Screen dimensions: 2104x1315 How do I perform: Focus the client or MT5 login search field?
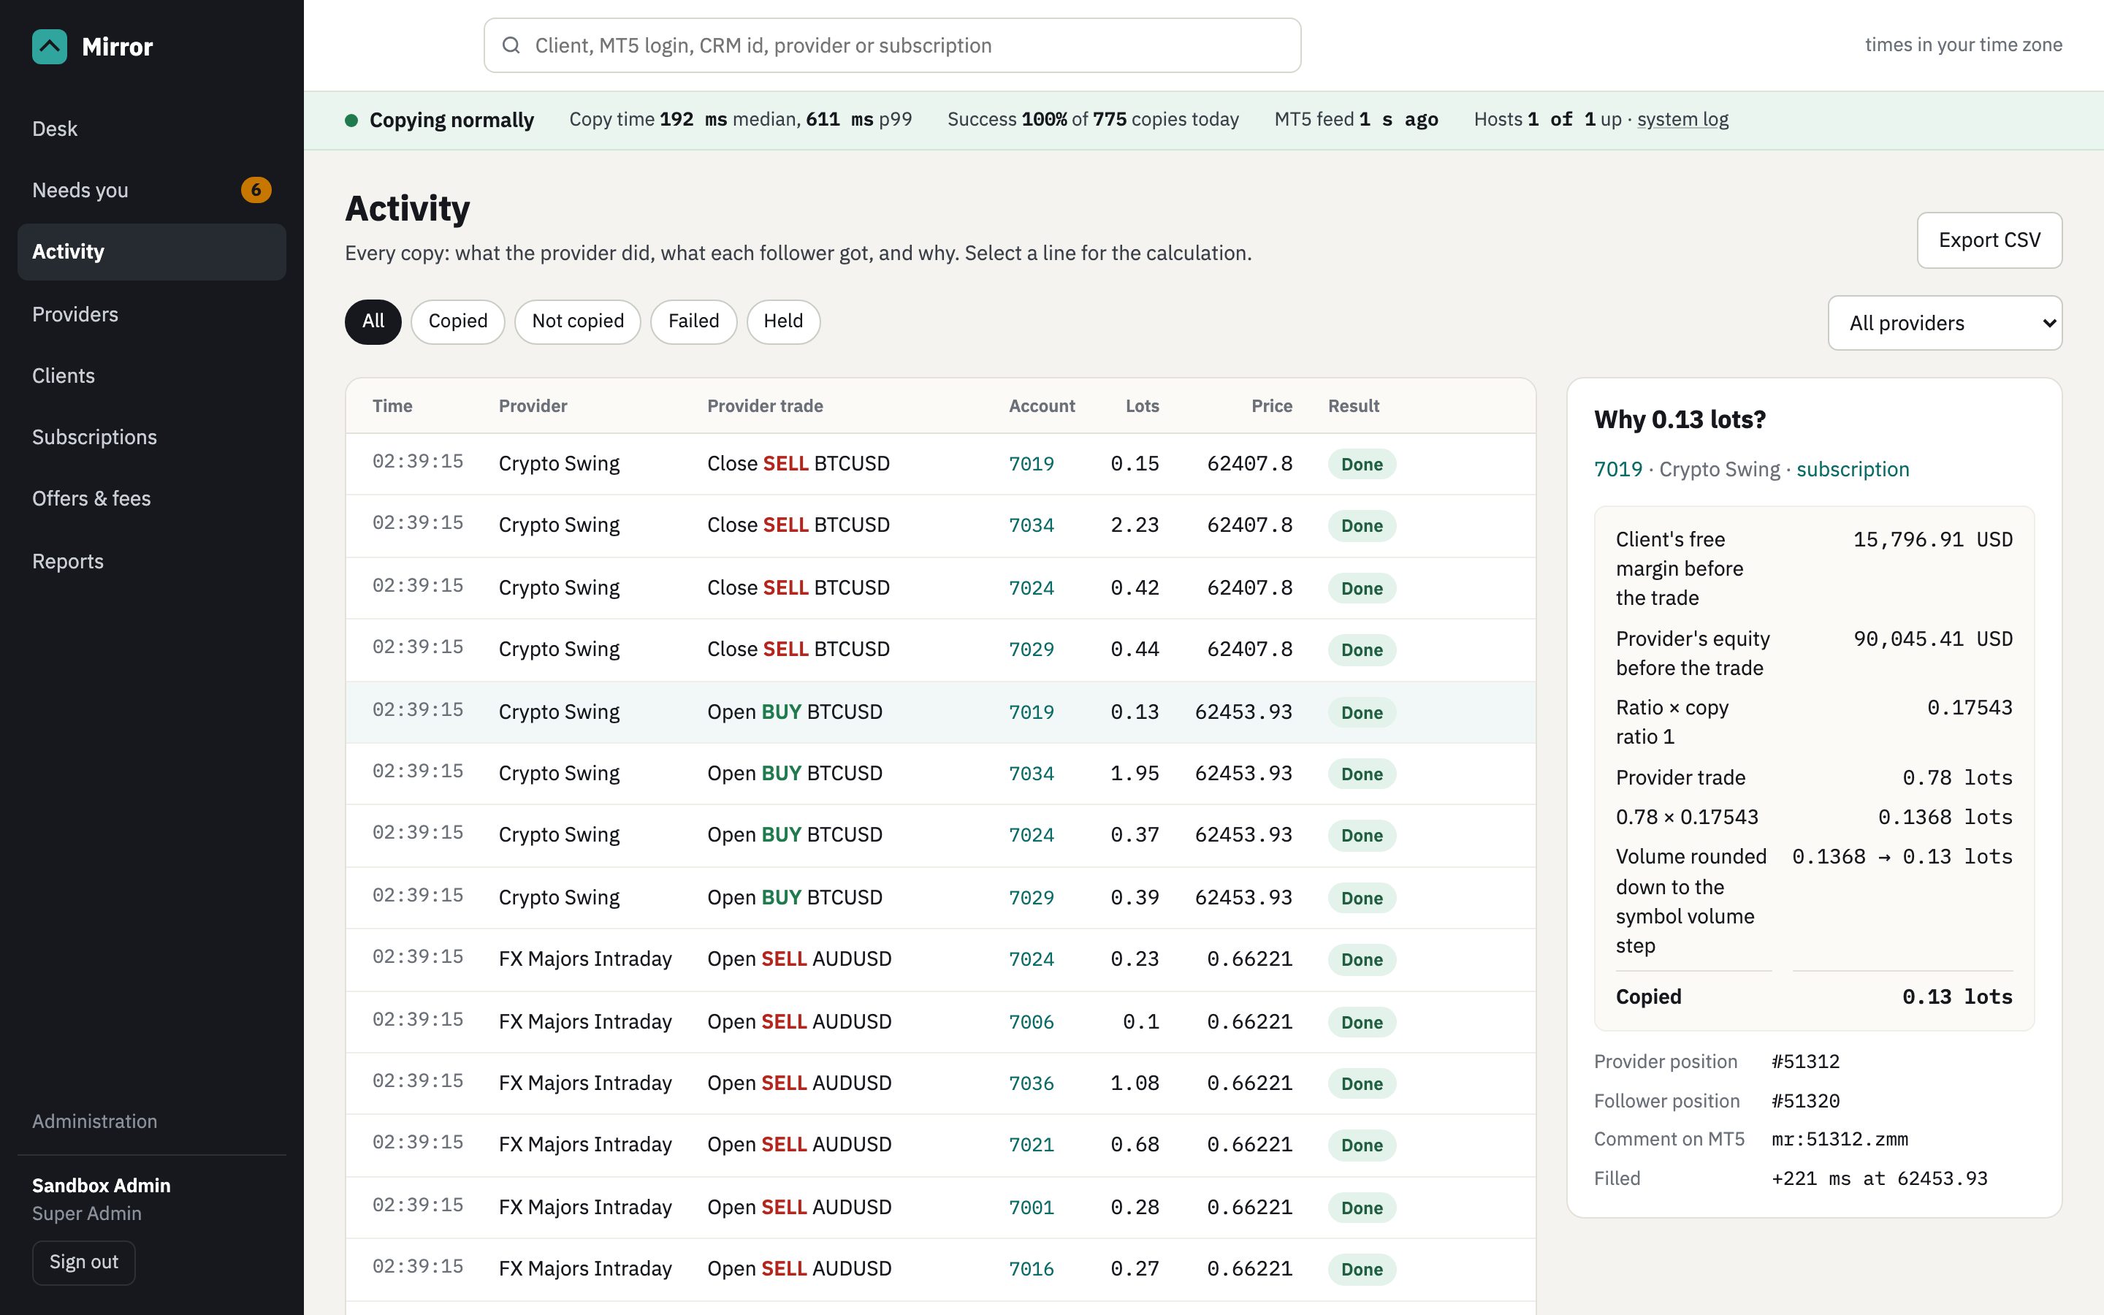click(892, 45)
